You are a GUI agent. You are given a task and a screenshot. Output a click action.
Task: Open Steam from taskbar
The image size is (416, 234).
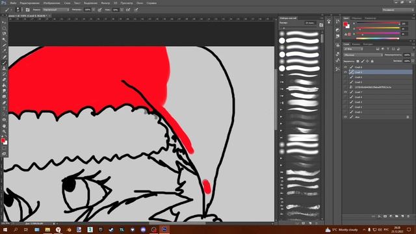click(x=111, y=229)
